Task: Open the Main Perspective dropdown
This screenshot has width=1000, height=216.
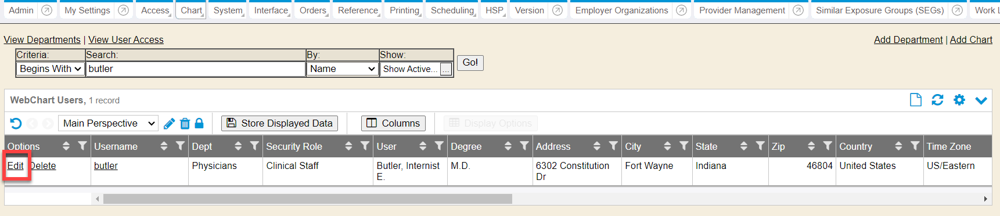Action: 108,123
